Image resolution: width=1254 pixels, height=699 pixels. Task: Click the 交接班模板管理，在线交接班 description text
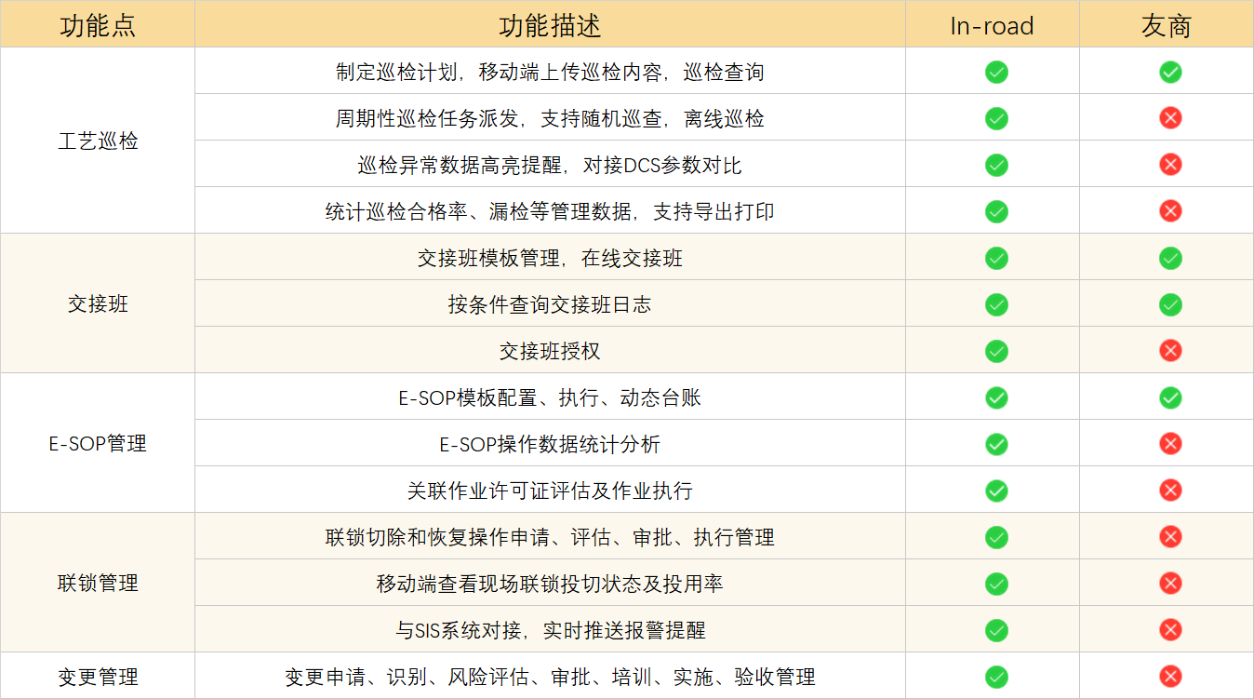550,258
